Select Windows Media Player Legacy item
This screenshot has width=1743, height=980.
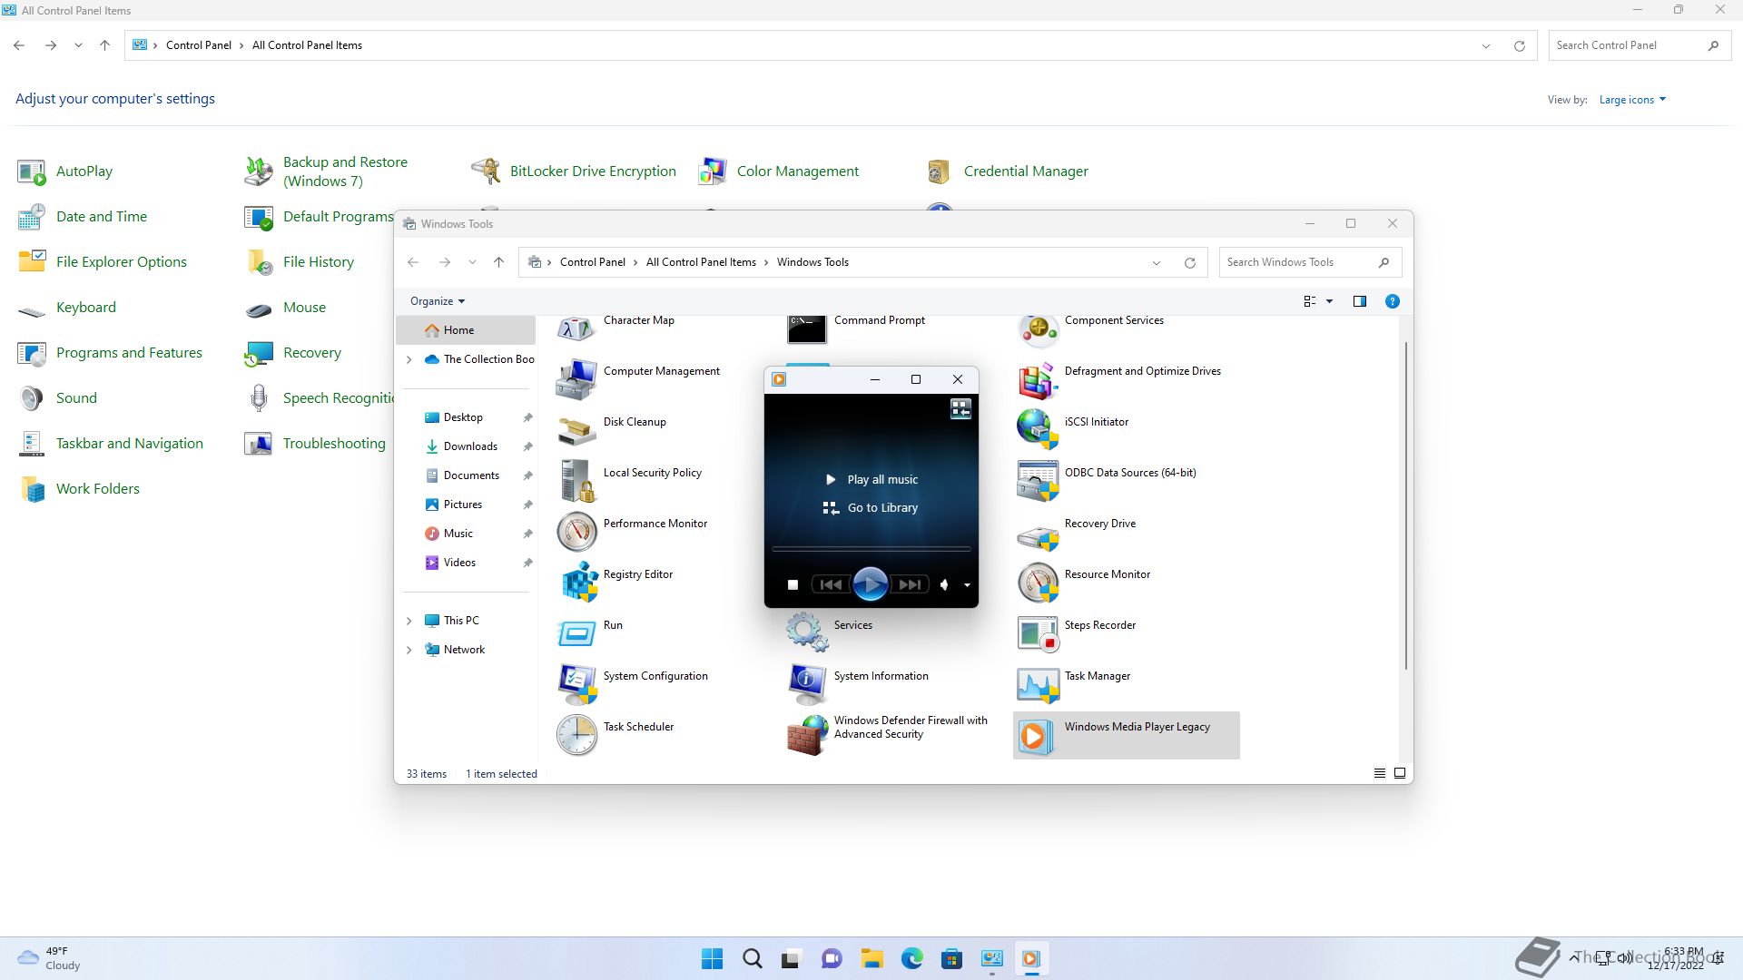tap(1126, 735)
